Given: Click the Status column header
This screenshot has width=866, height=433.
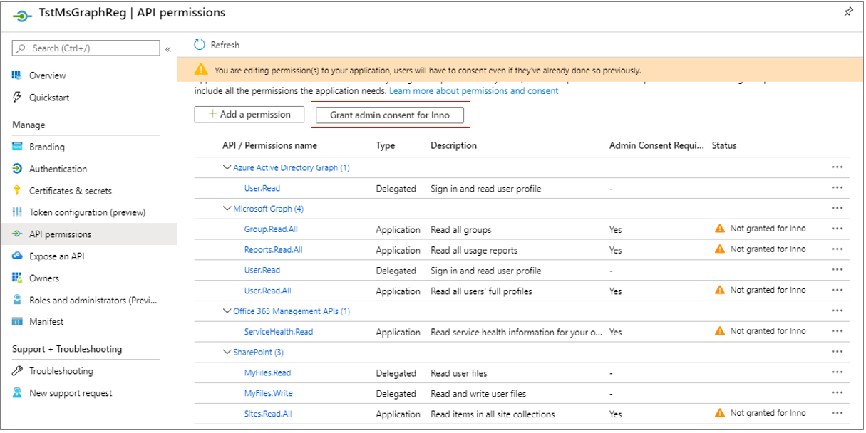Looking at the screenshot, I should coord(724,145).
